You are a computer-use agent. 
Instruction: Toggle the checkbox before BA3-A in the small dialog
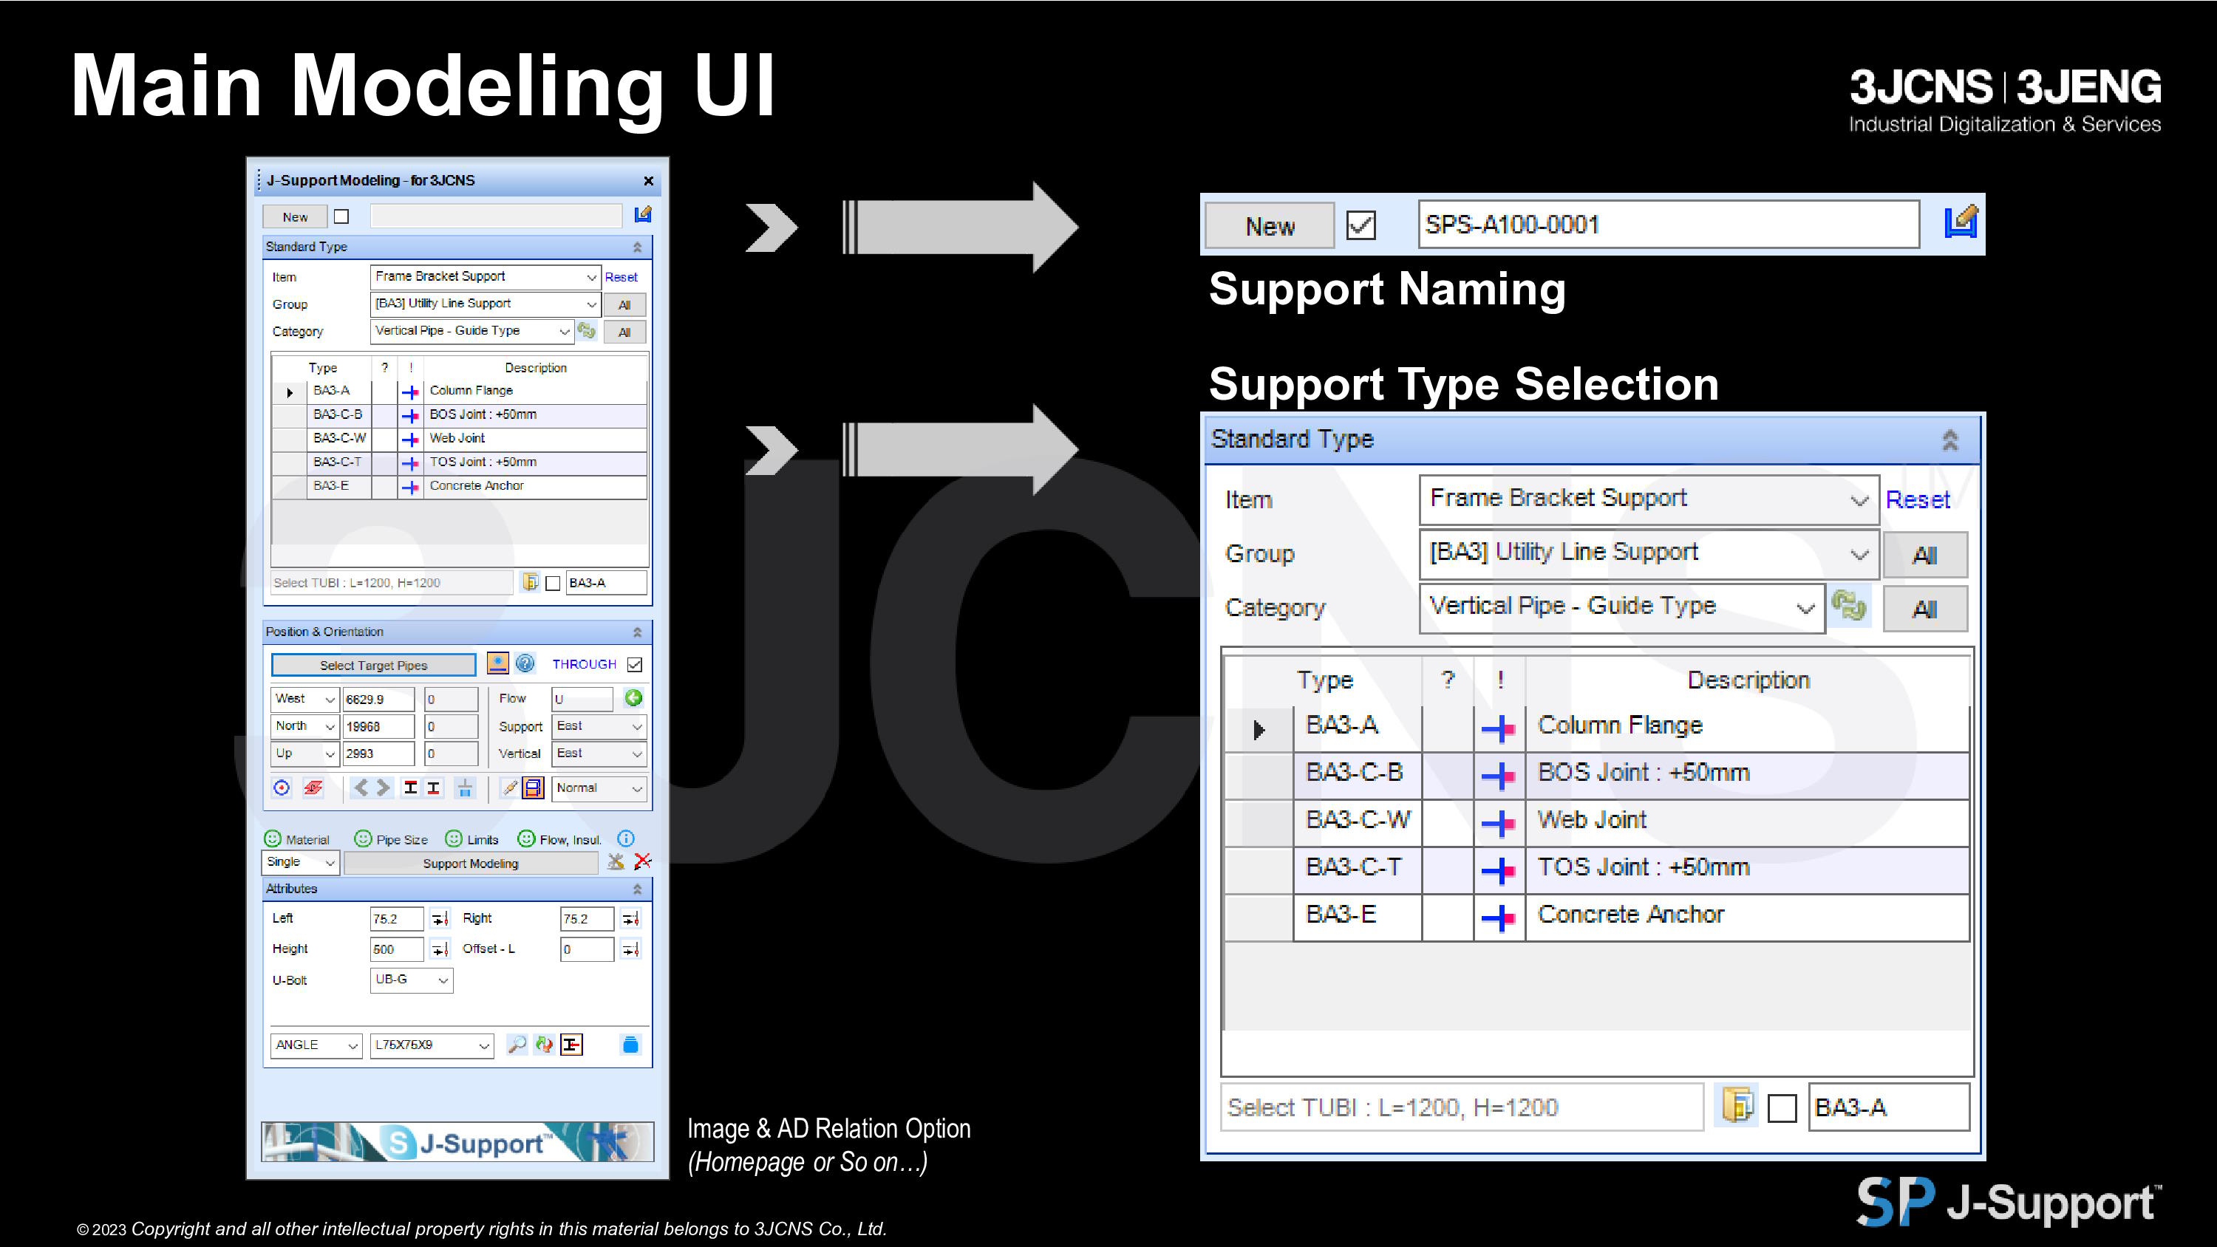[554, 584]
